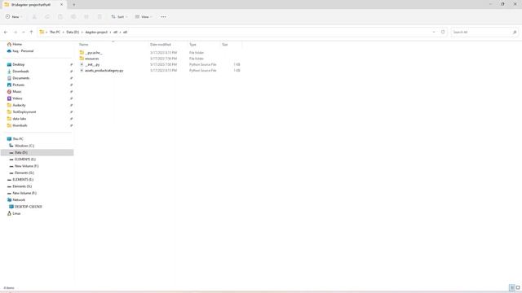The height and width of the screenshot is (293, 522).
Task: Go forward with the Forward arrow
Action: (x=15, y=33)
